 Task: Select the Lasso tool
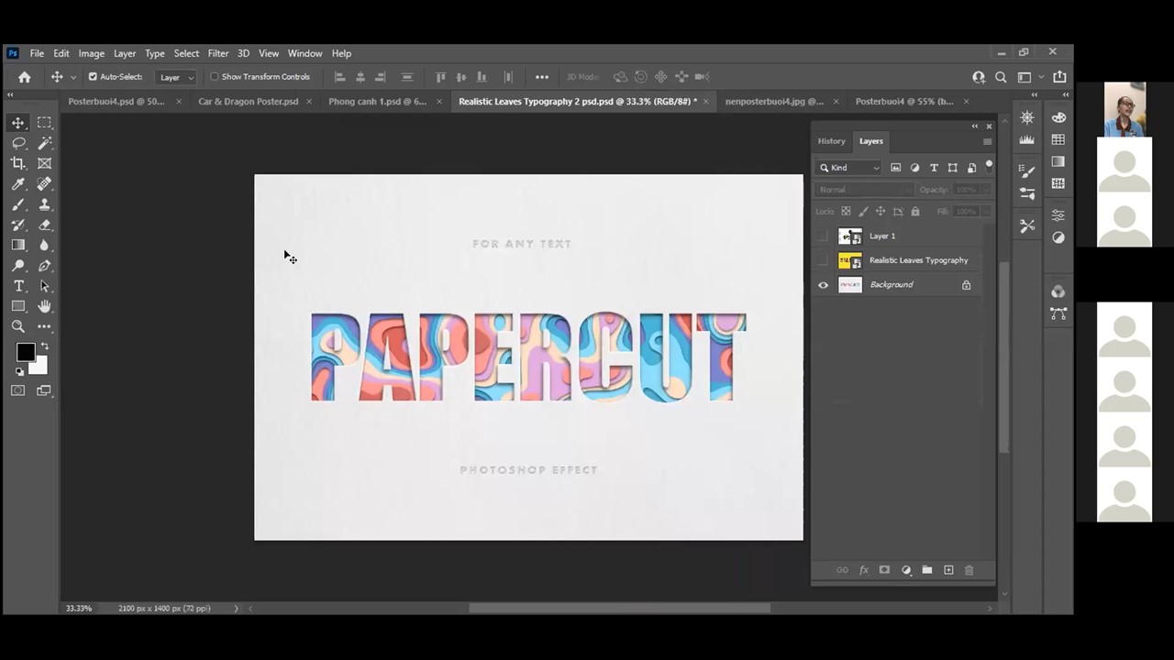click(18, 143)
